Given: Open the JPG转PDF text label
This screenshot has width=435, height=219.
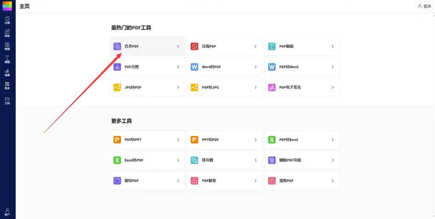Looking at the screenshot, I should pyautogui.click(x=133, y=87).
